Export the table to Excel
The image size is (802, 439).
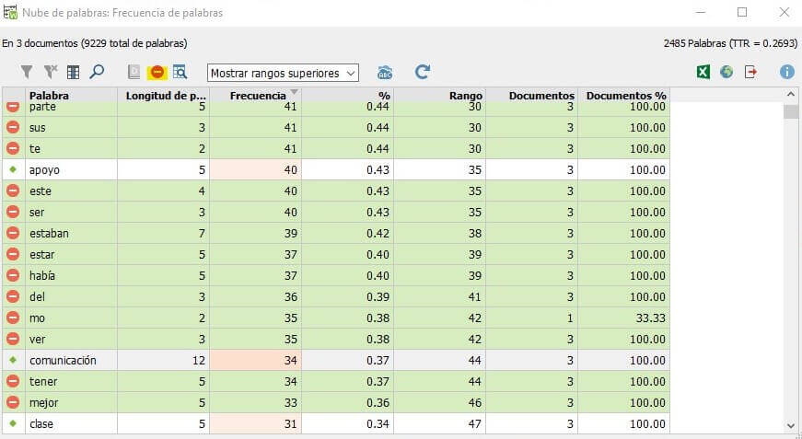[x=703, y=72]
